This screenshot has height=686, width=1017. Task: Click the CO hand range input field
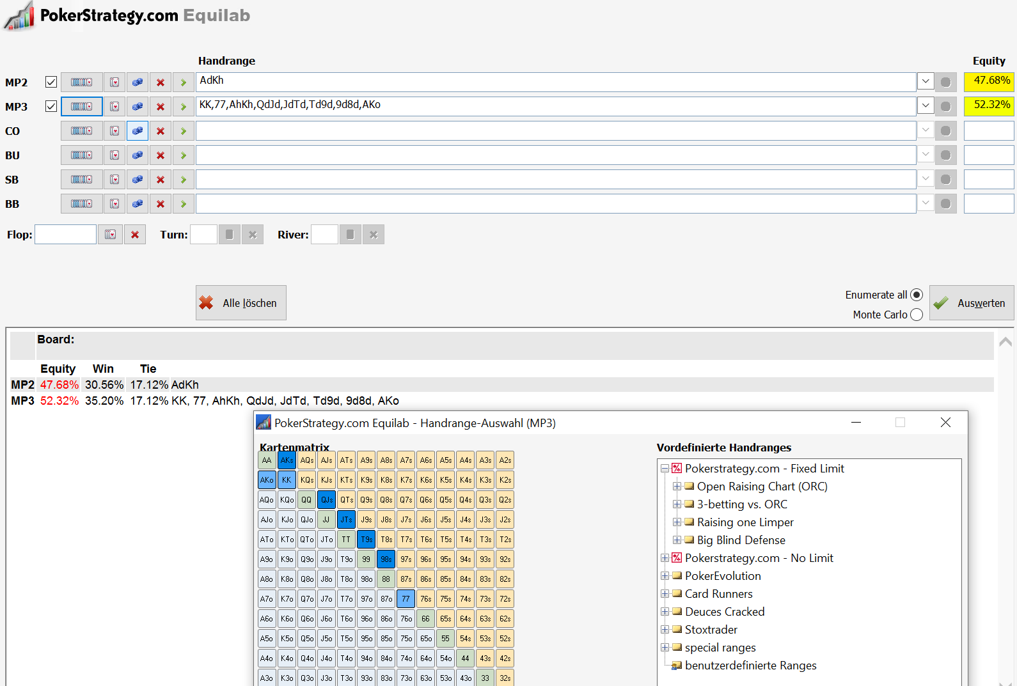pos(556,130)
